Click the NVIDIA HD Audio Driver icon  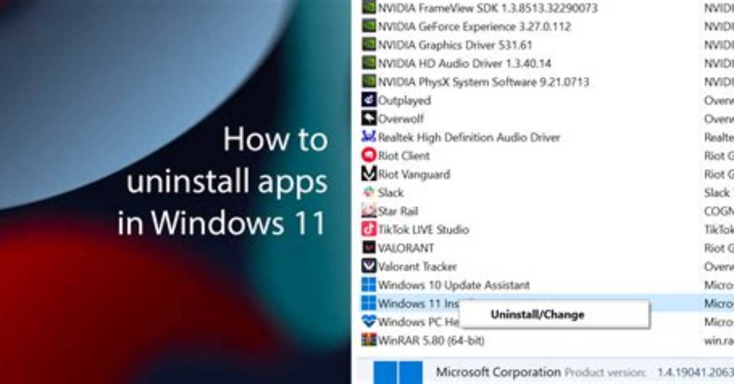click(369, 63)
